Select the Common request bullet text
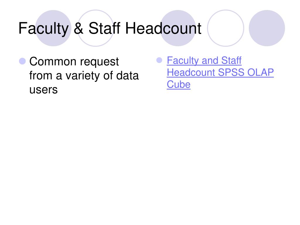The height and width of the screenshot is (225, 300). pos(84,75)
